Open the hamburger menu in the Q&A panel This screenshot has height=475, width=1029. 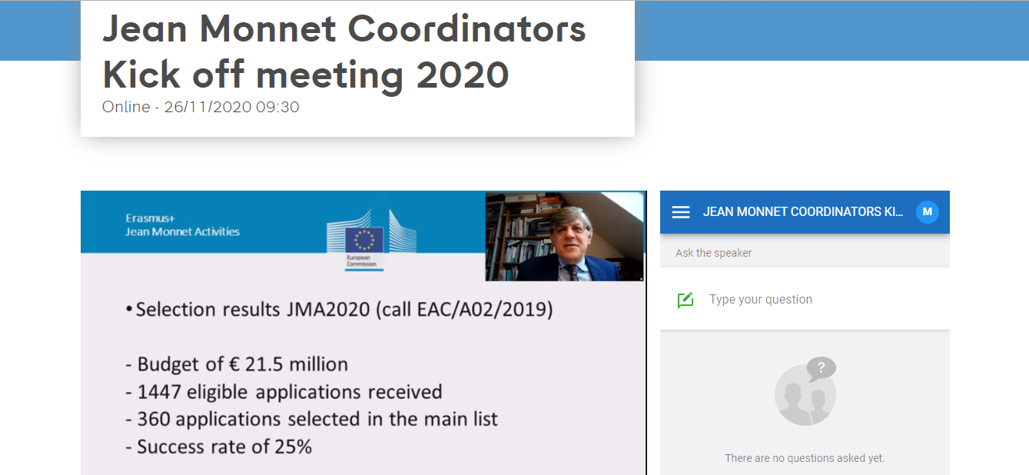click(x=681, y=212)
